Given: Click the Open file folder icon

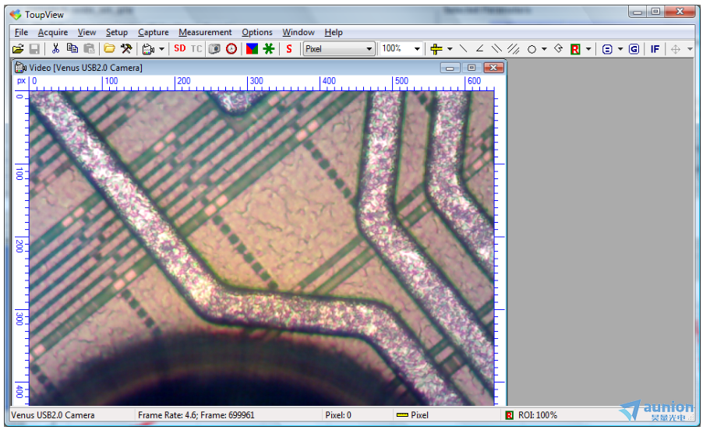Looking at the screenshot, I should [18, 49].
